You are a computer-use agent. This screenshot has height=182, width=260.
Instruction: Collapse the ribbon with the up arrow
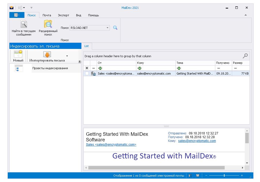(x=246, y=15)
